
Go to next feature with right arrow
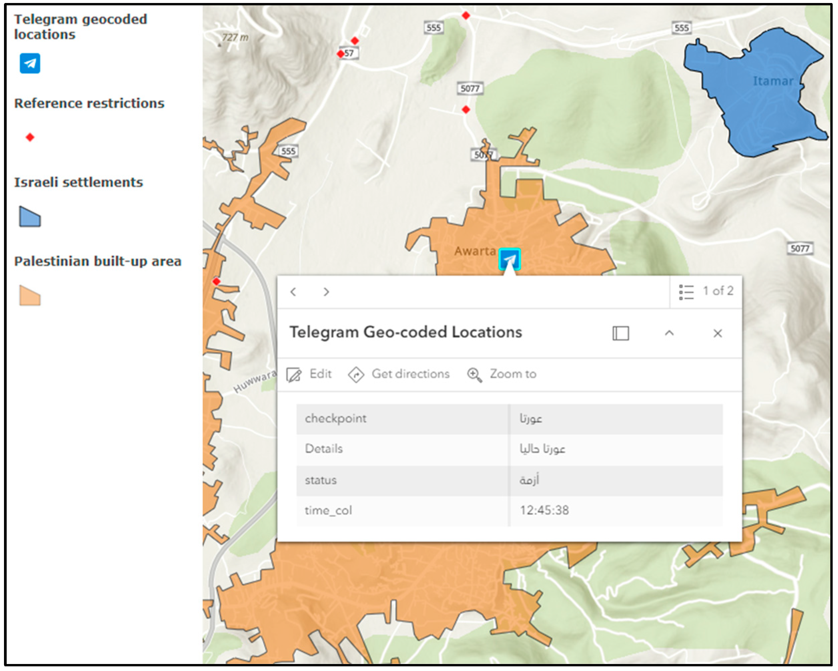[326, 291]
